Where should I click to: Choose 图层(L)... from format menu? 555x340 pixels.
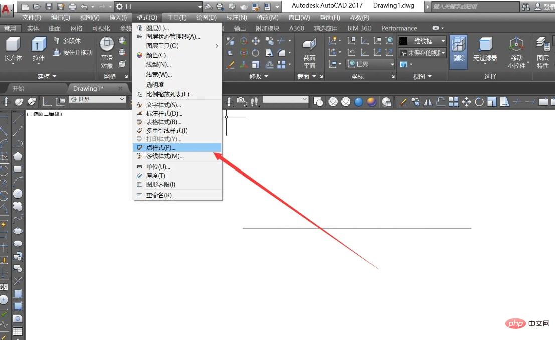pos(177,28)
